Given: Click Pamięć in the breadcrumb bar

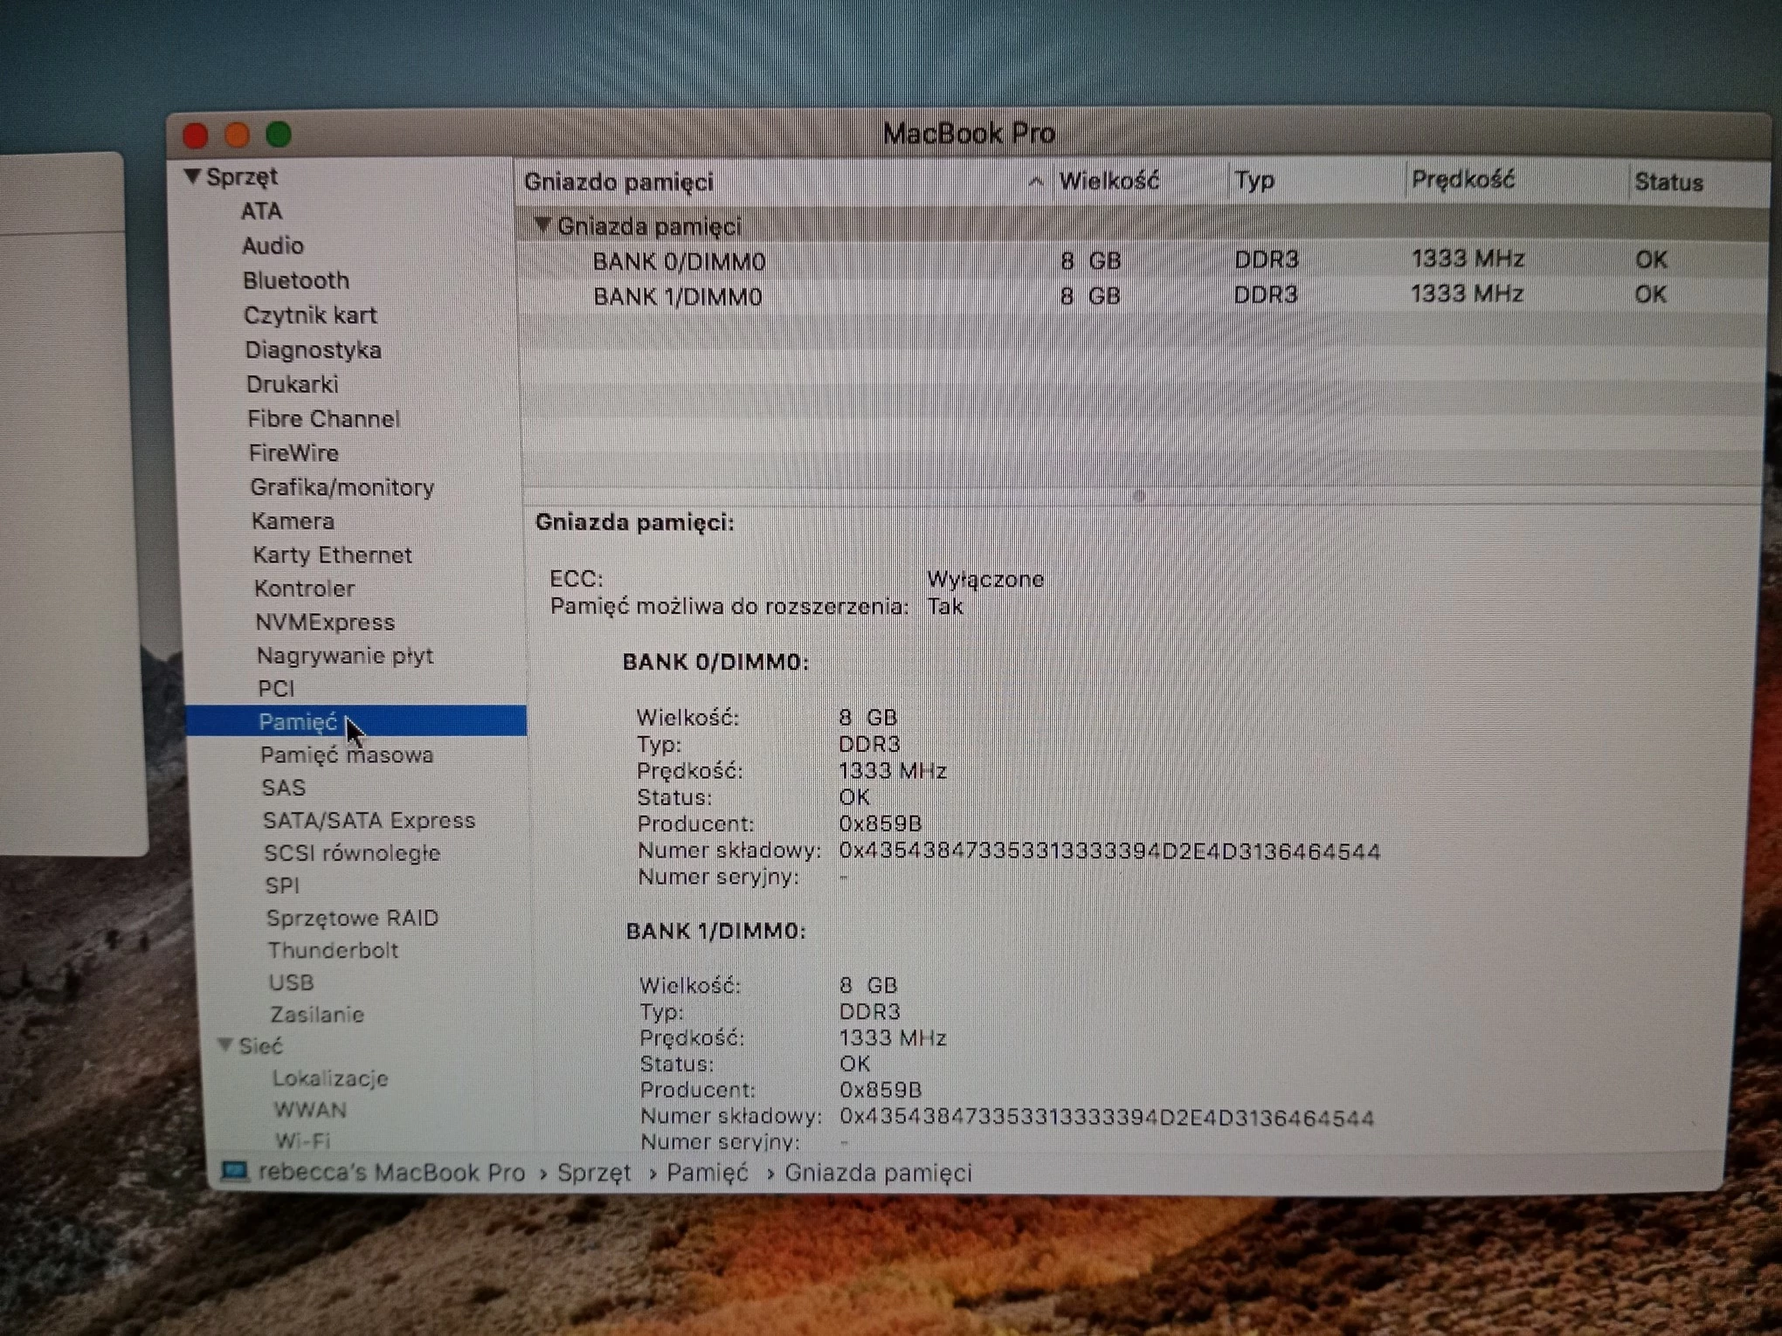Looking at the screenshot, I should (708, 1173).
